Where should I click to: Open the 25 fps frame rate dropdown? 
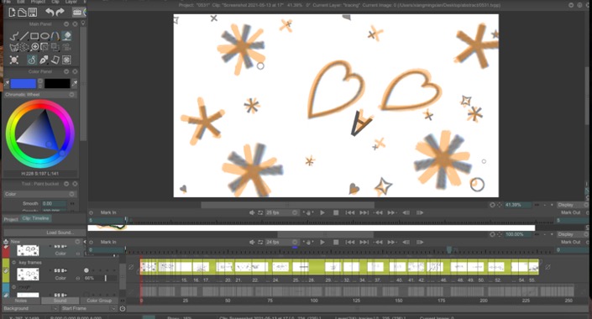281,213
